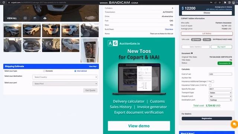This screenshot has height=134, width=238.
Task: Open the password key icon in browser toolbar
Action: click(x=211, y=3)
